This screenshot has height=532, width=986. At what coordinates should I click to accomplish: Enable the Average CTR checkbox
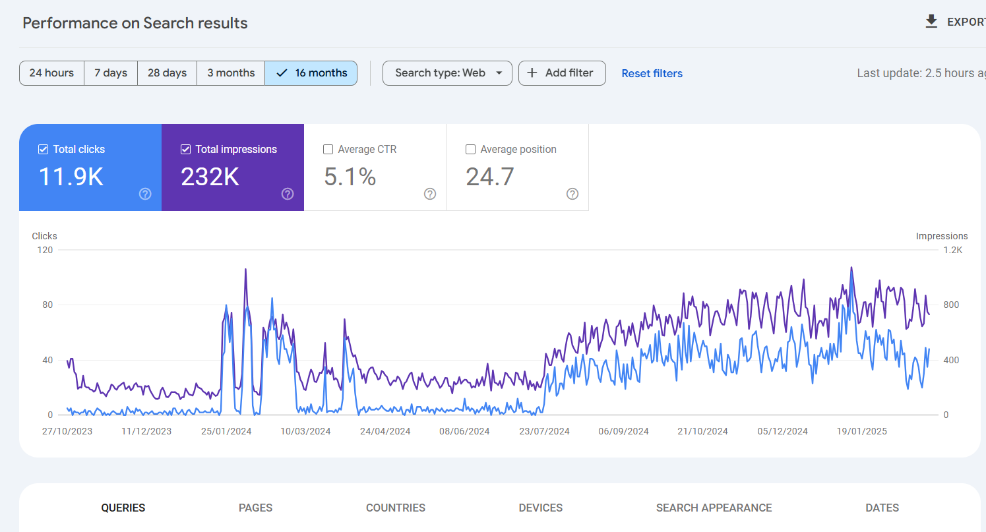pos(328,150)
